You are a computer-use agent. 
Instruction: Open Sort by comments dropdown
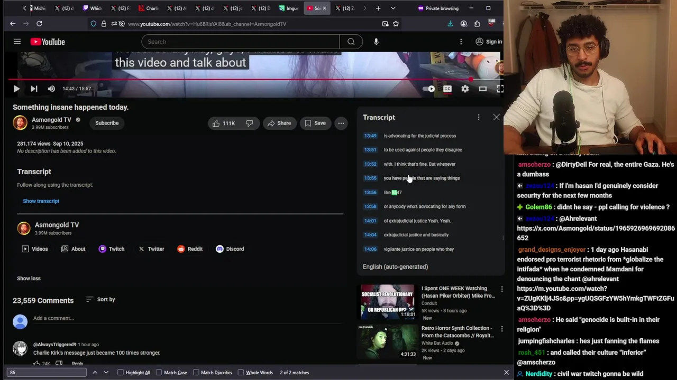point(100,299)
